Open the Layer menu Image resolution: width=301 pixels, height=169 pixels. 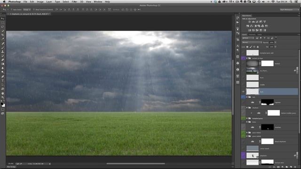click(49, 2)
